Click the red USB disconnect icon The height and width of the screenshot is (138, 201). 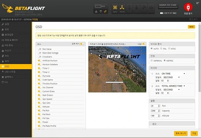[188, 7]
